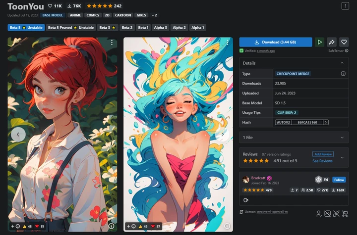357x235 pixels.
Task: Show info for the red-haired girl image
Action: point(111,226)
